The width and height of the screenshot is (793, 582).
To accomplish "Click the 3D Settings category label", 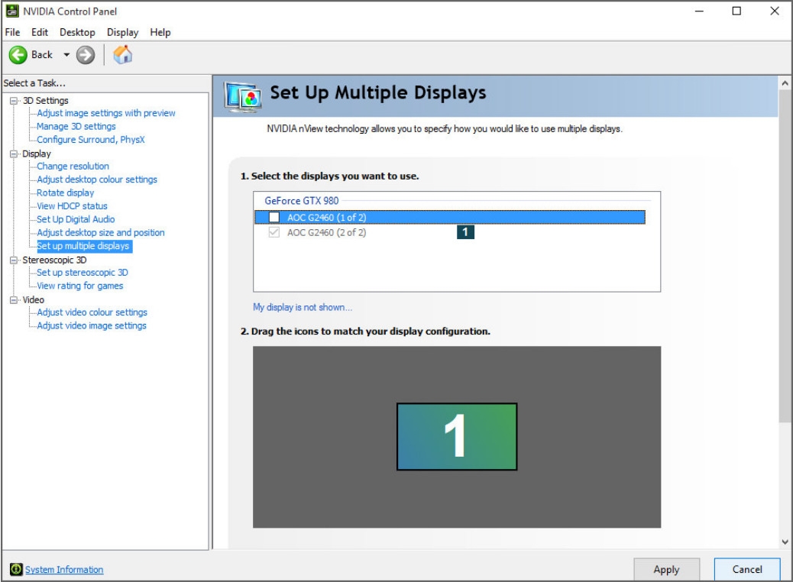I will click(46, 100).
